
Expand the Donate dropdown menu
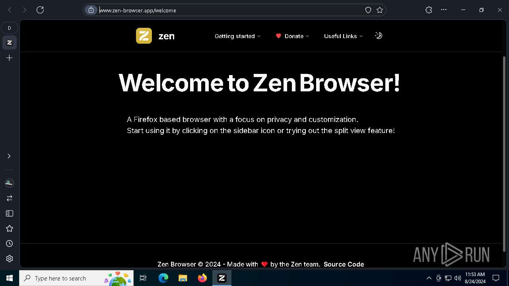(292, 36)
